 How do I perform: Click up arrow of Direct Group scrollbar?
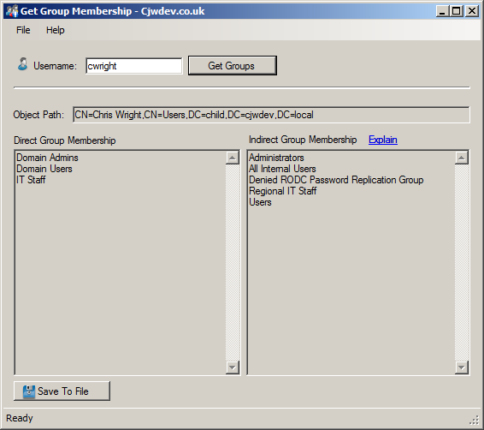point(233,158)
